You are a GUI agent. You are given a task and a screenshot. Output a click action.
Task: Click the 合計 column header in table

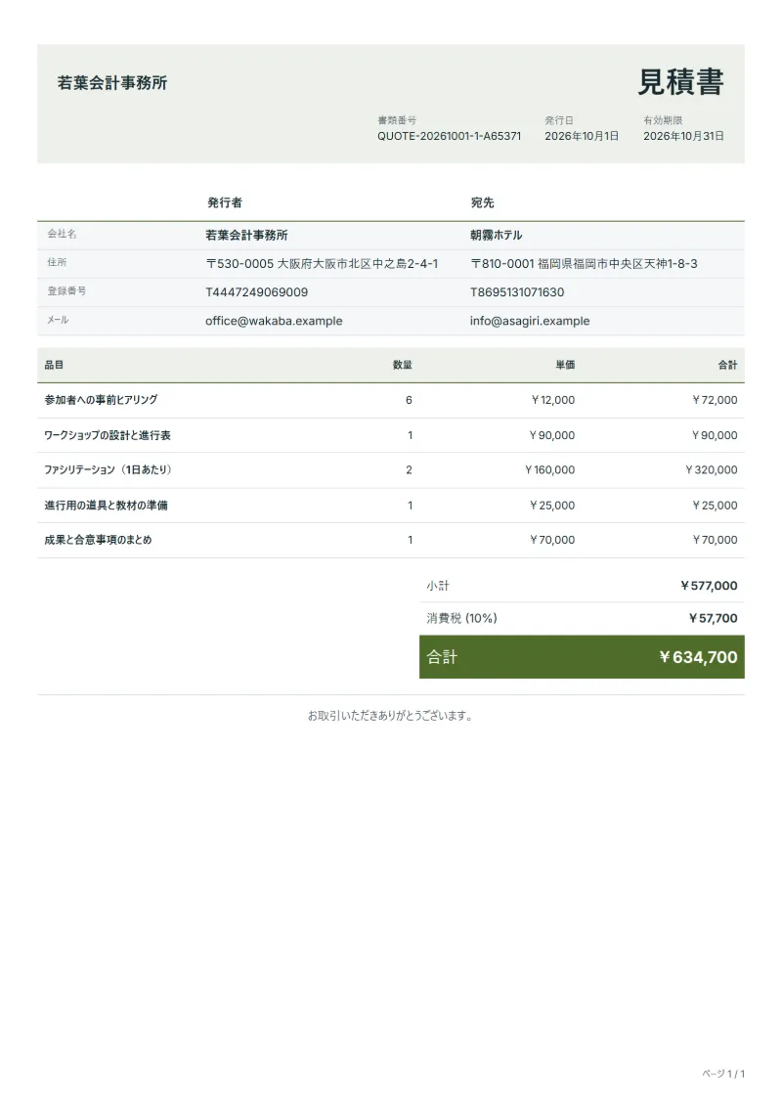pos(727,365)
